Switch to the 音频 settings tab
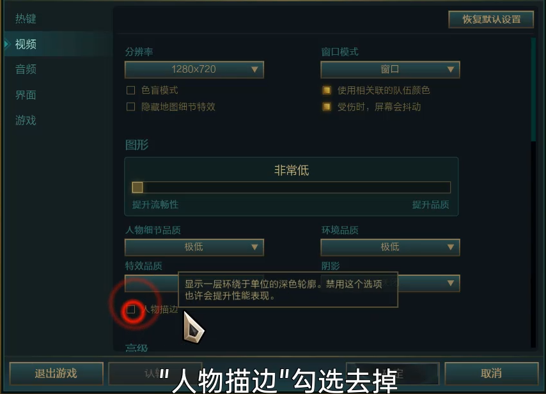The height and width of the screenshot is (394, 546). 26,69
